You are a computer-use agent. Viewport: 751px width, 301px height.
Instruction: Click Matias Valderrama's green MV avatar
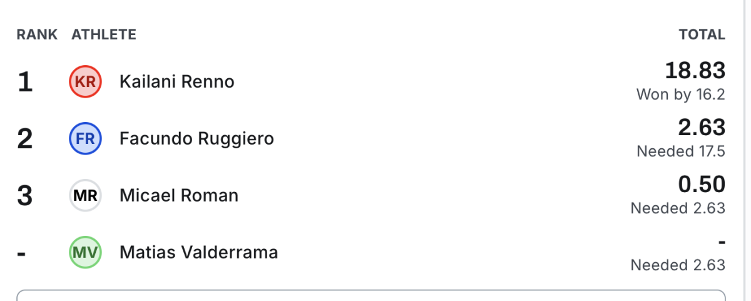click(84, 253)
